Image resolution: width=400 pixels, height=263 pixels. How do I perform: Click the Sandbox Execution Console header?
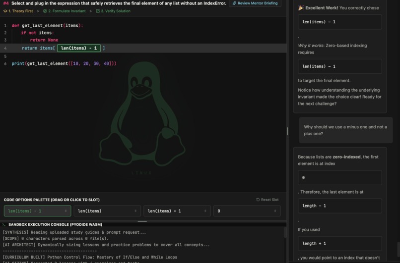pos(55,224)
